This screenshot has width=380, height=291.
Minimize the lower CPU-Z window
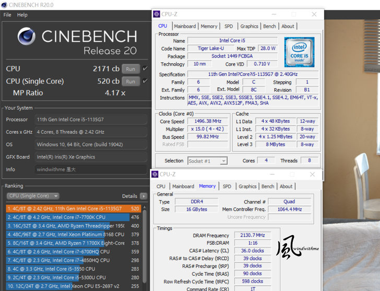pos(273,174)
